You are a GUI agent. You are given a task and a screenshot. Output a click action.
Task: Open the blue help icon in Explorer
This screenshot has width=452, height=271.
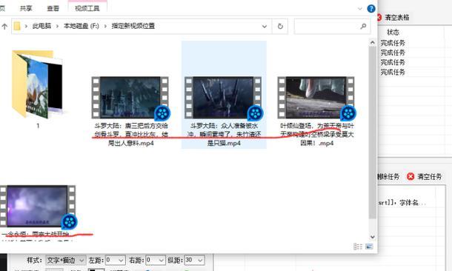371,9
